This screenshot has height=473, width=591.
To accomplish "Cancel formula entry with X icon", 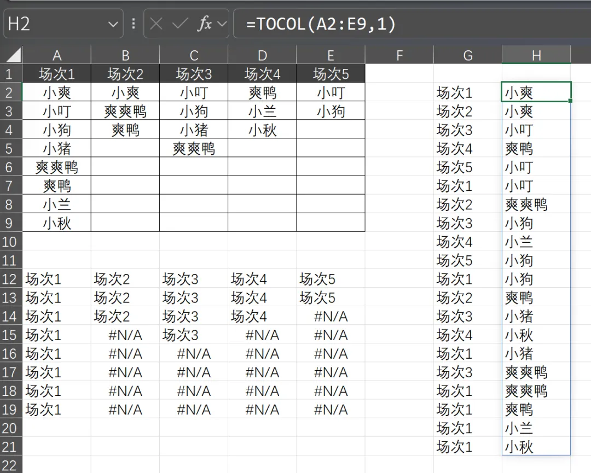I will pos(156,24).
